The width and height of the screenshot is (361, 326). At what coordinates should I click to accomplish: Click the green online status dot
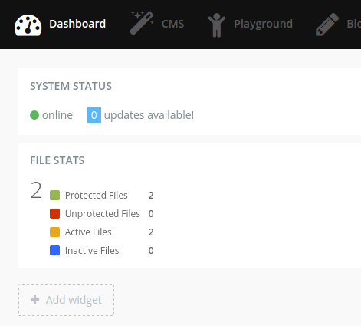34,115
